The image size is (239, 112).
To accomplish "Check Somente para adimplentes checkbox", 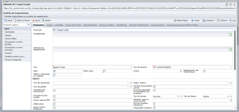I will pos(54,91).
